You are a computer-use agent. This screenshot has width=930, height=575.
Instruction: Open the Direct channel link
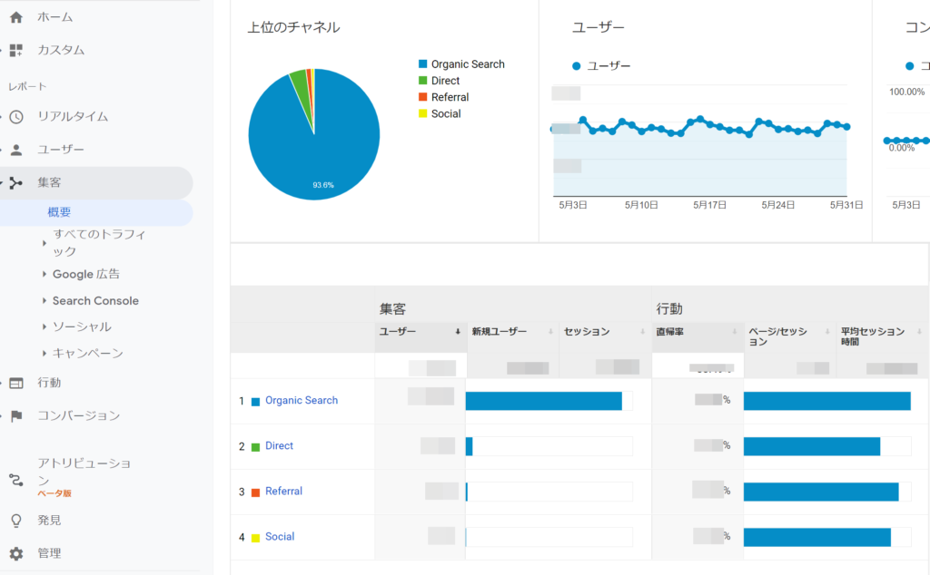click(x=280, y=446)
